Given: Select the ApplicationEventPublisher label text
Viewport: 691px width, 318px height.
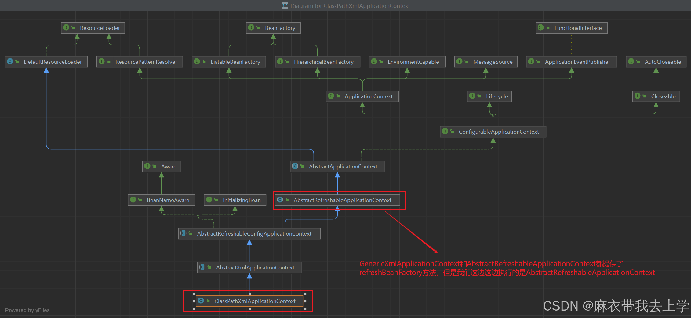Looking at the screenshot, I should click(577, 62).
